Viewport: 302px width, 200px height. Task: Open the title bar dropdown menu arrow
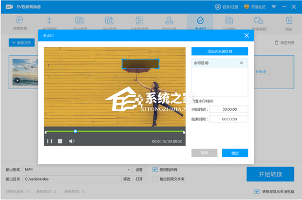[x=274, y=7]
